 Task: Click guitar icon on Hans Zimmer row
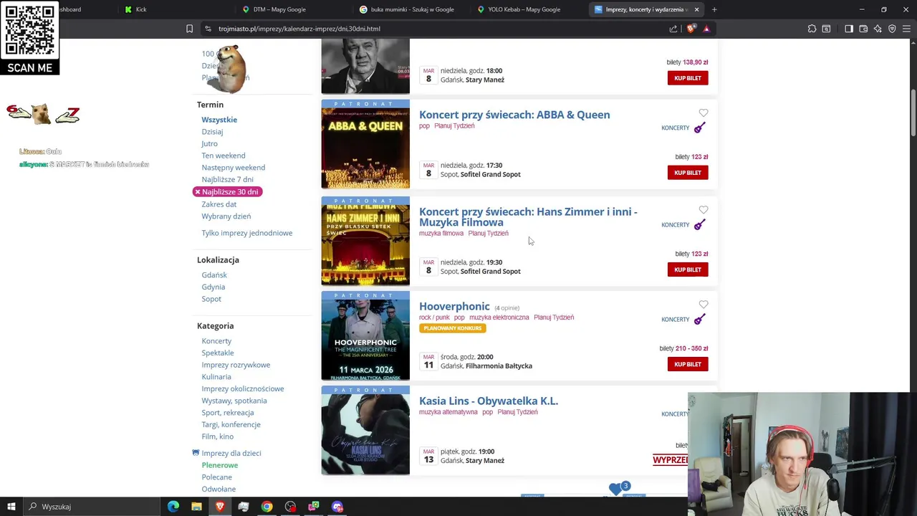(699, 224)
